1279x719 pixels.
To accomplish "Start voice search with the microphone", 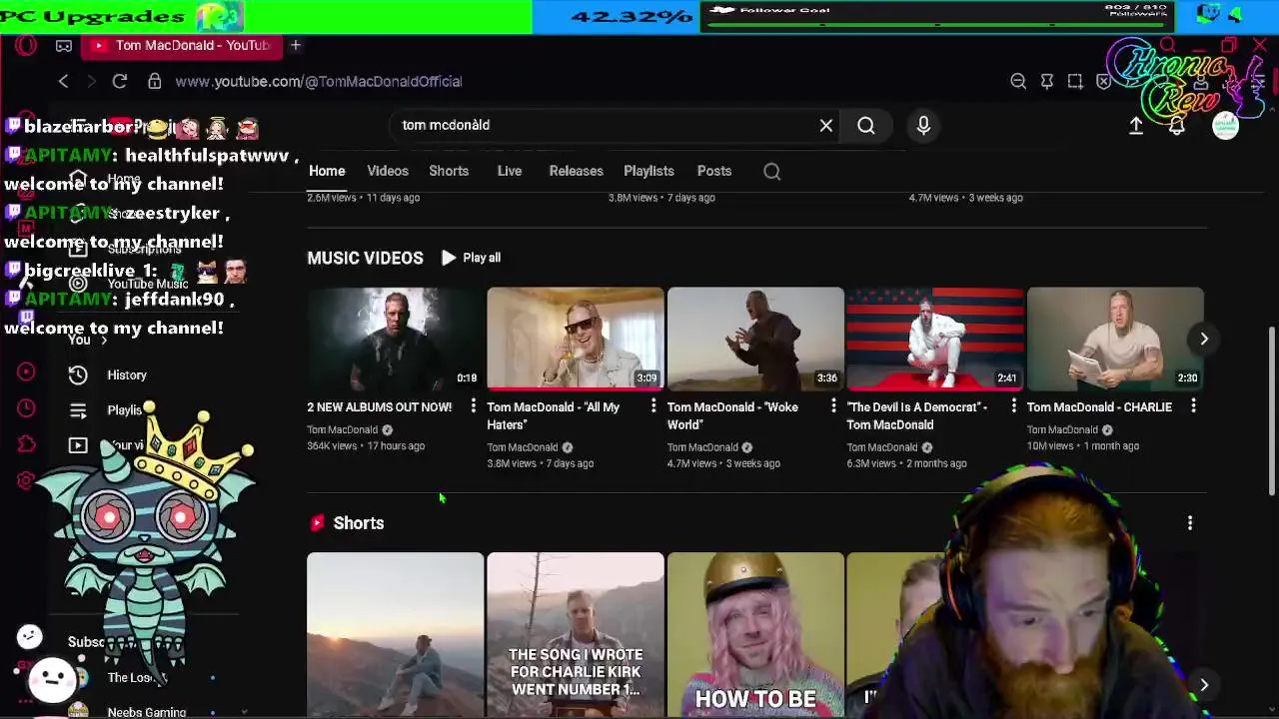I will [923, 125].
